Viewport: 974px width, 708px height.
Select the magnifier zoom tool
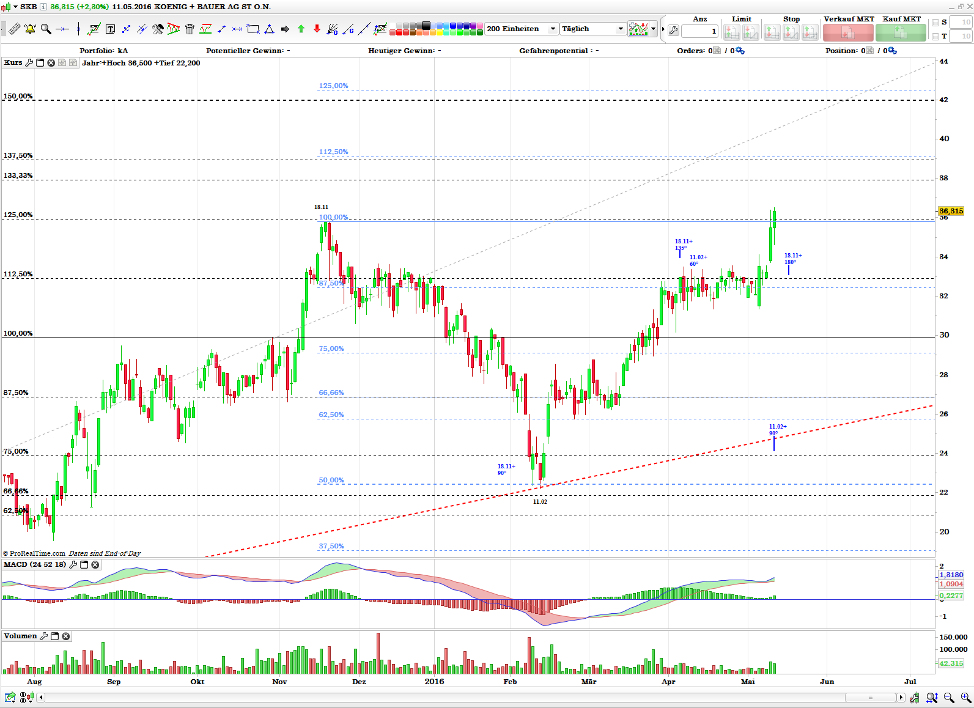pyautogui.click(x=46, y=29)
